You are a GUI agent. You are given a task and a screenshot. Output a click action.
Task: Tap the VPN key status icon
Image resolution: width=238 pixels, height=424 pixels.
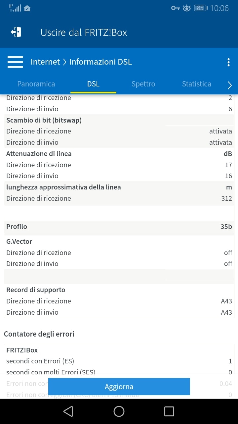175,8
